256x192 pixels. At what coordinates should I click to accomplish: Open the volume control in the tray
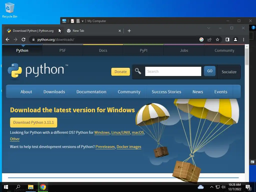[x=223, y=187]
